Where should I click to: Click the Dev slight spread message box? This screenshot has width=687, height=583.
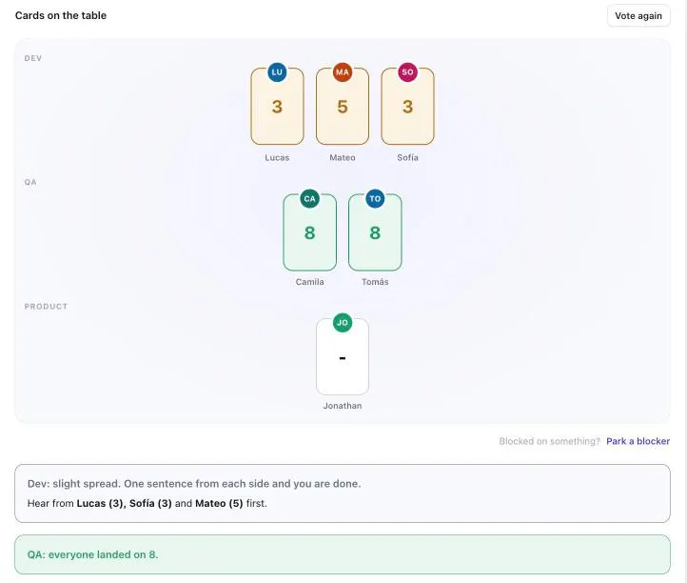tap(343, 493)
